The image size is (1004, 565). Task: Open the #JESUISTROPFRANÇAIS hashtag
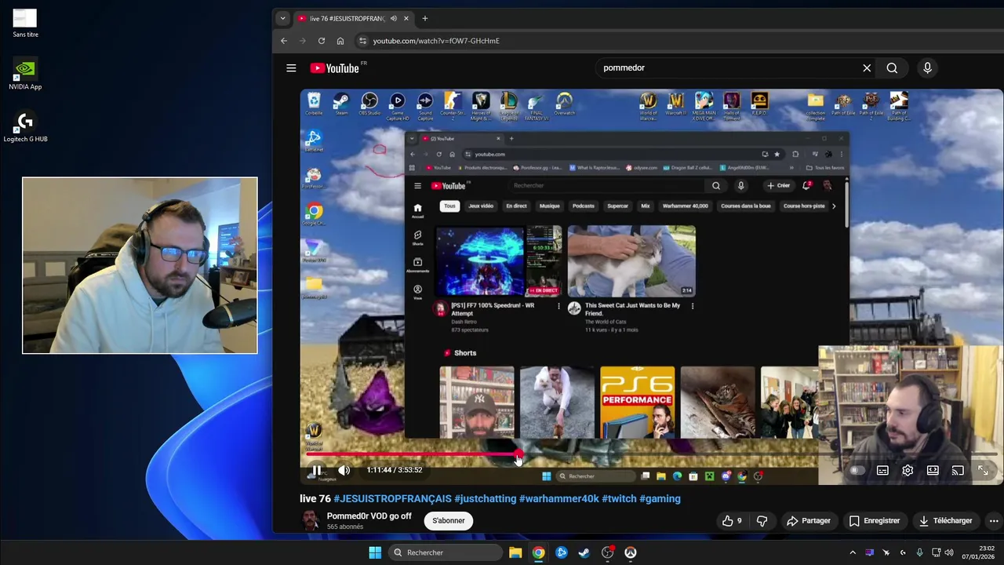392,498
